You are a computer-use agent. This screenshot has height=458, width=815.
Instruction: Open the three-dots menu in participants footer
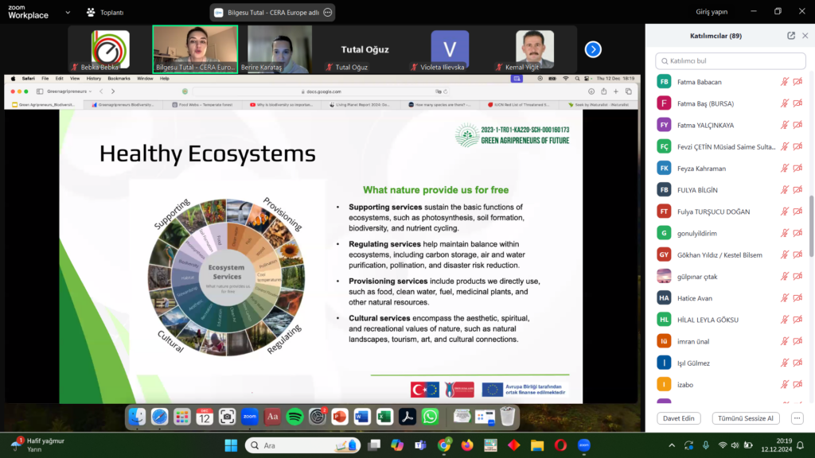coord(797,418)
